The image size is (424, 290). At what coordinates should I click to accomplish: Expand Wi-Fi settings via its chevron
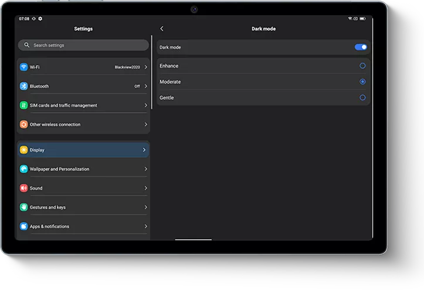pos(145,68)
